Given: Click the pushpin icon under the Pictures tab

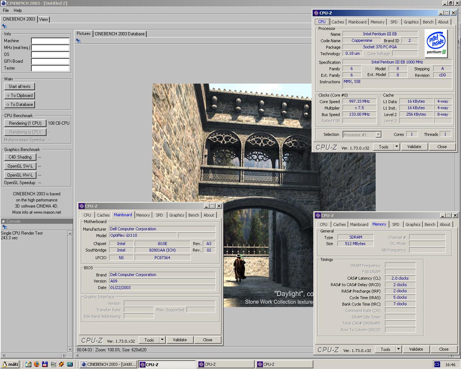Looking at the screenshot, I should click(78, 41).
